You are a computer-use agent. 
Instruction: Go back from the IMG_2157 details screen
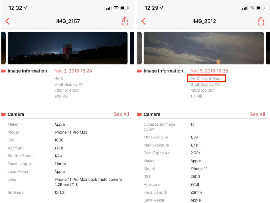coord(7,21)
